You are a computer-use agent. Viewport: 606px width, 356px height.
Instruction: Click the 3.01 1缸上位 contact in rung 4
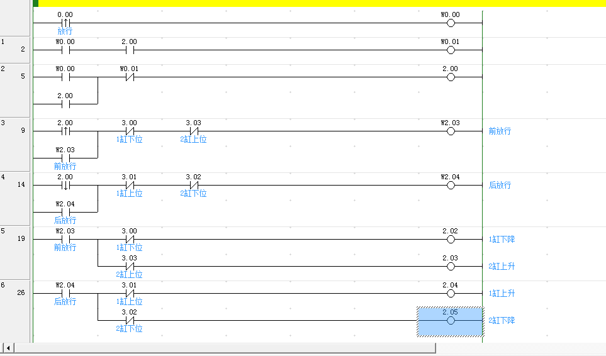click(129, 186)
